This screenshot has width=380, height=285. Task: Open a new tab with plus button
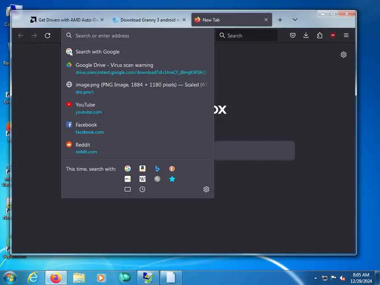[280, 20]
